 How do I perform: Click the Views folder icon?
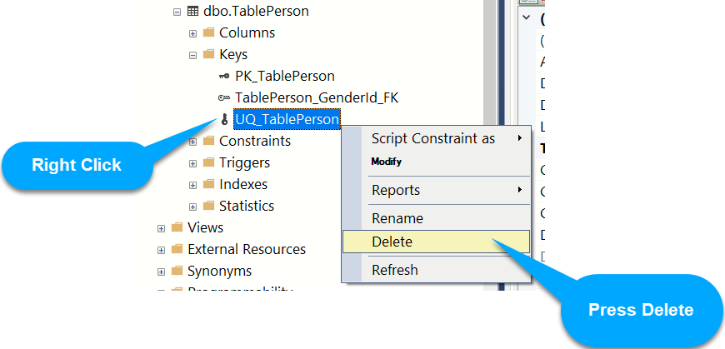177,227
